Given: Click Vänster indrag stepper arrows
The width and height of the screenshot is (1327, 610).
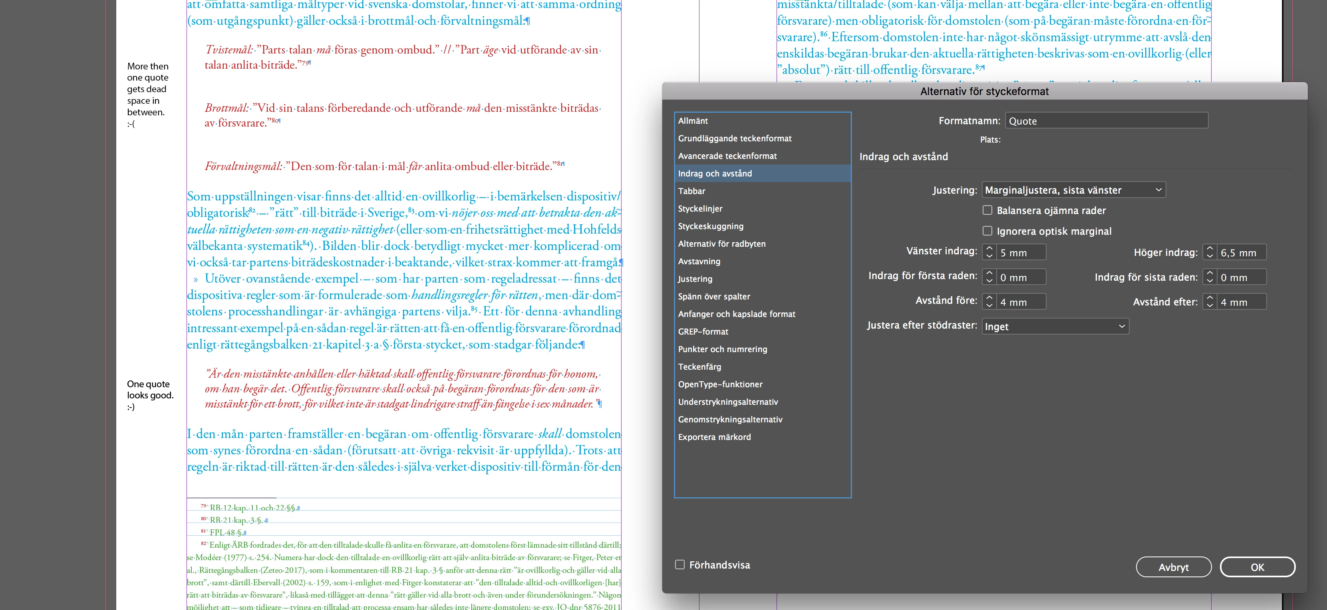Looking at the screenshot, I should tap(989, 252).
